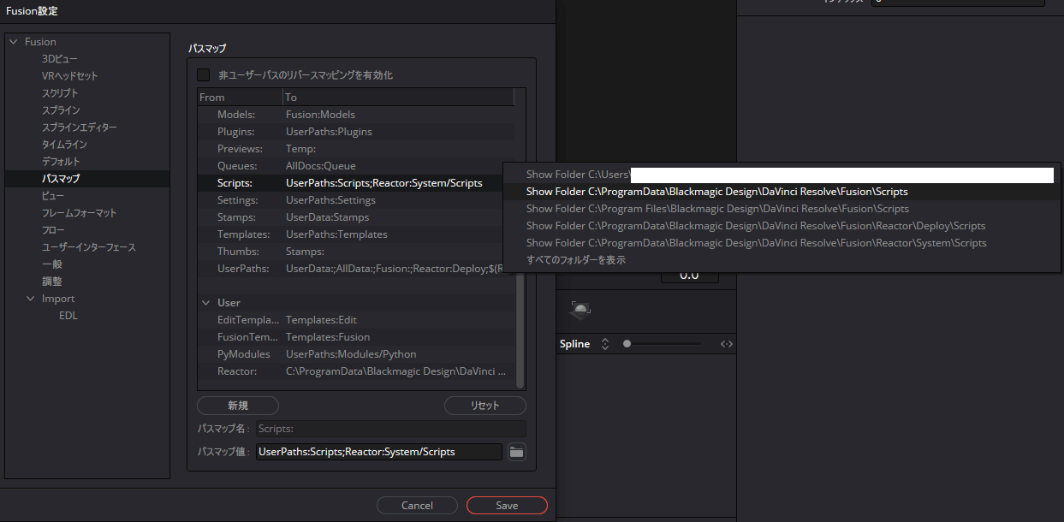Select the Settings: path map row
This screenshot has width=1064, height=522.
coord(356,200)
